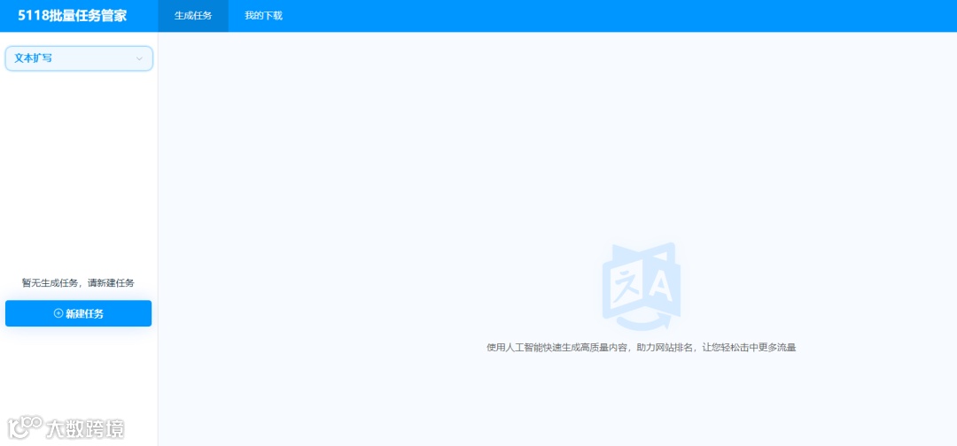This screenshot has height=446, width=957.
Task: Open the 生成任务 tab
Action: 193,16
